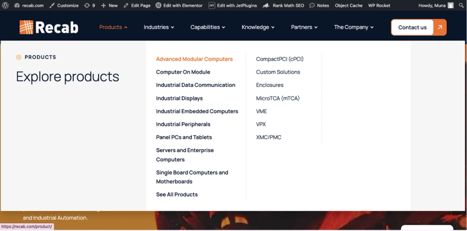
Task: Open VME subcategory
Action: (261, 111)
